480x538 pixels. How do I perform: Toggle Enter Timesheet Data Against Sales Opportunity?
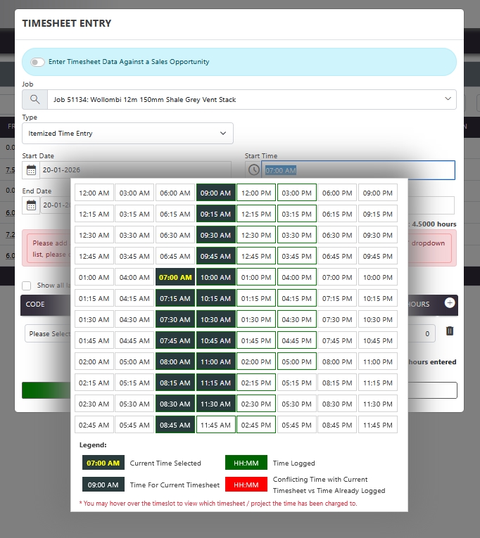tap(37, 62)
